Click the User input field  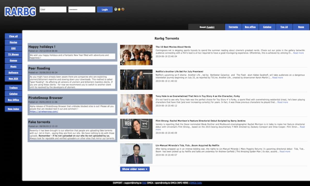coord(53,10)
